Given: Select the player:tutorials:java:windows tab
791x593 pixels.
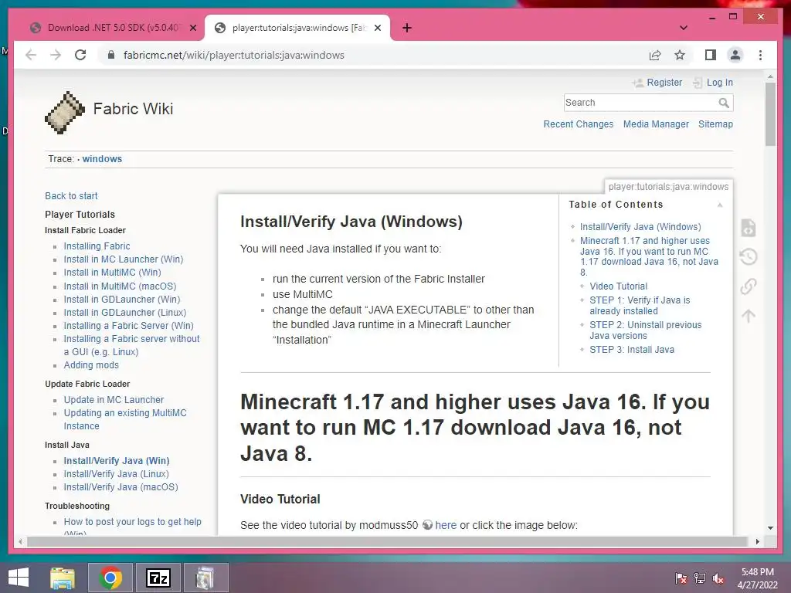Looking at the screenshot, I should (x=297, y=28).
